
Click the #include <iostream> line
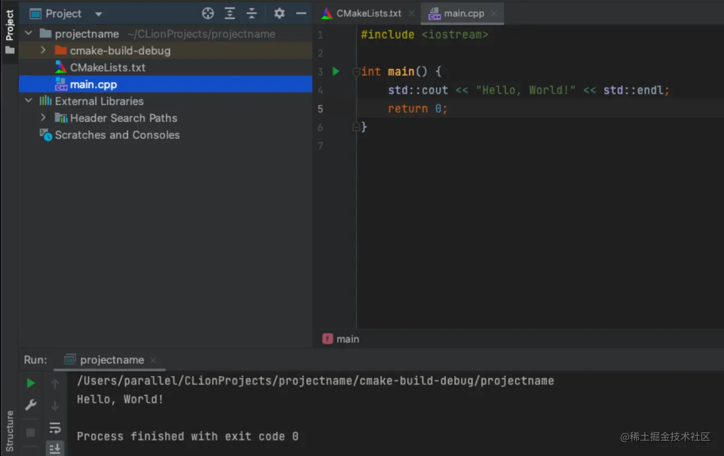(x=424, y=34)
